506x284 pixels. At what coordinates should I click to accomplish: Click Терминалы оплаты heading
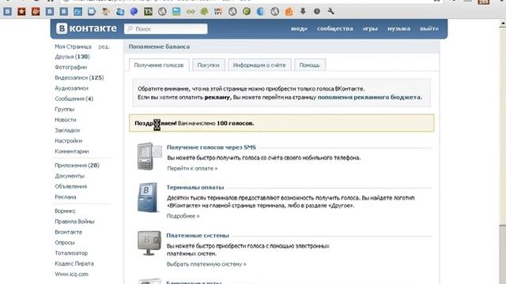point(195,188)
